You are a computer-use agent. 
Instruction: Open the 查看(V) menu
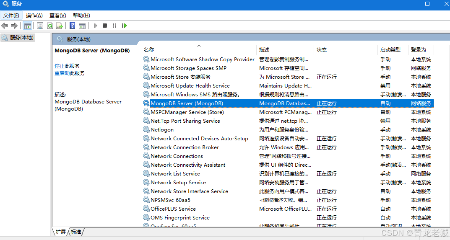pyautogui.click(x=58, y=15)
